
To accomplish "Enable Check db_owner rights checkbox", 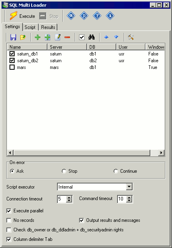I will [x=9, y=230].
